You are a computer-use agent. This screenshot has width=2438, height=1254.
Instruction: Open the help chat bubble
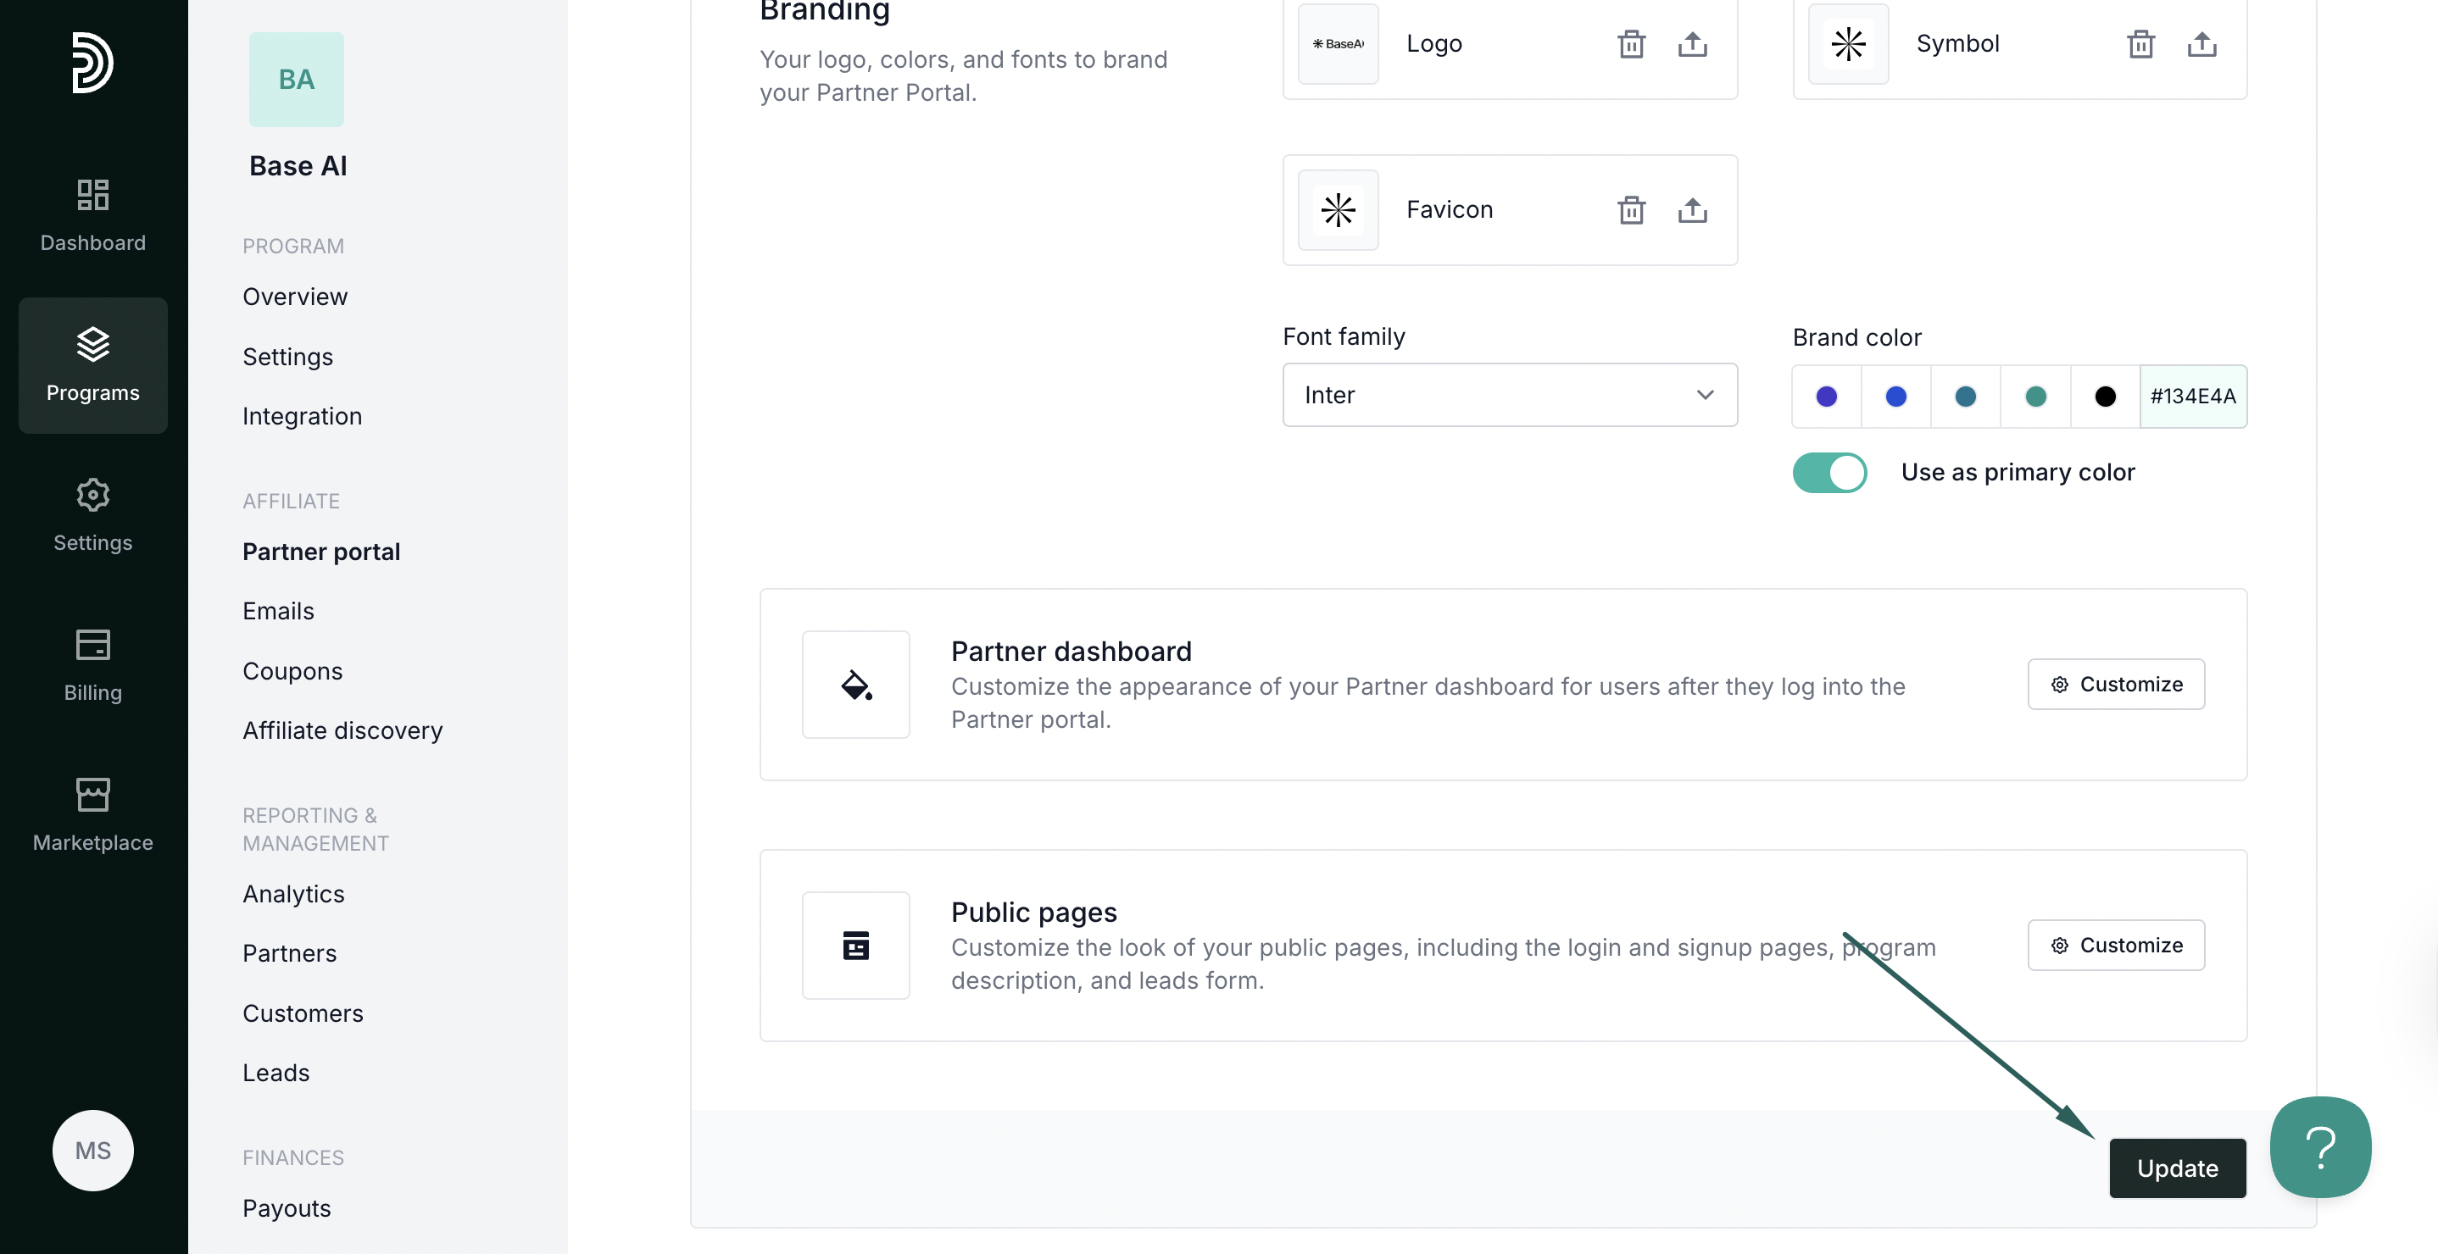point(2319,1147)
